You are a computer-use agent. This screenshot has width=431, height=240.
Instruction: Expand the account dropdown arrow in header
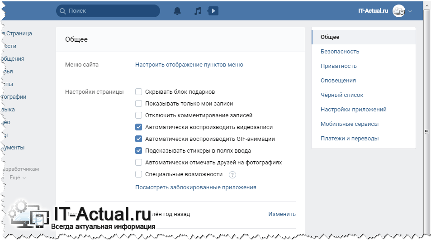(410, 11)
